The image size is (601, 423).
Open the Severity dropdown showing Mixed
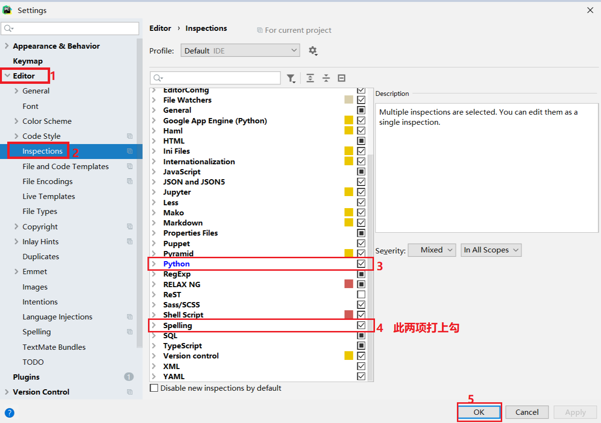[x=431, y=250]
